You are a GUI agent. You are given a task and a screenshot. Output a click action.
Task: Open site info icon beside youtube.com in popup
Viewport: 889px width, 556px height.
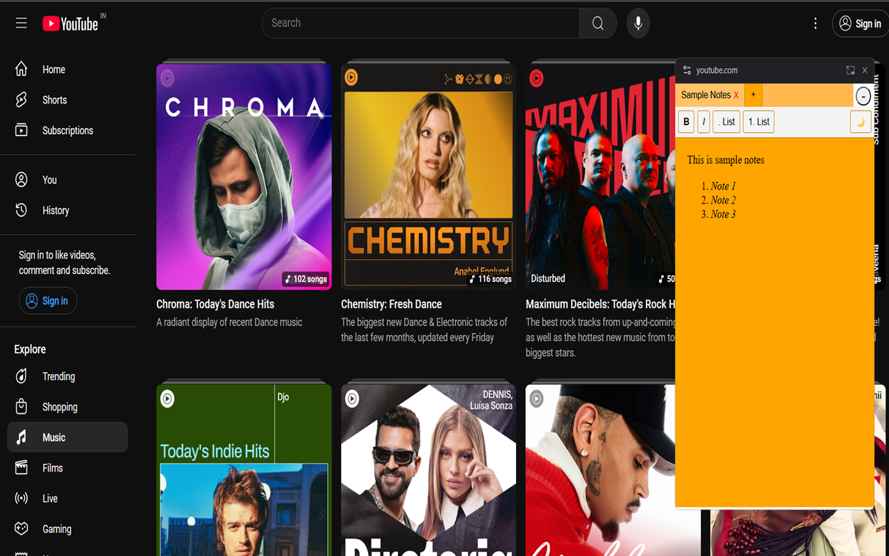pyautogui.click(x=687, y=70)
